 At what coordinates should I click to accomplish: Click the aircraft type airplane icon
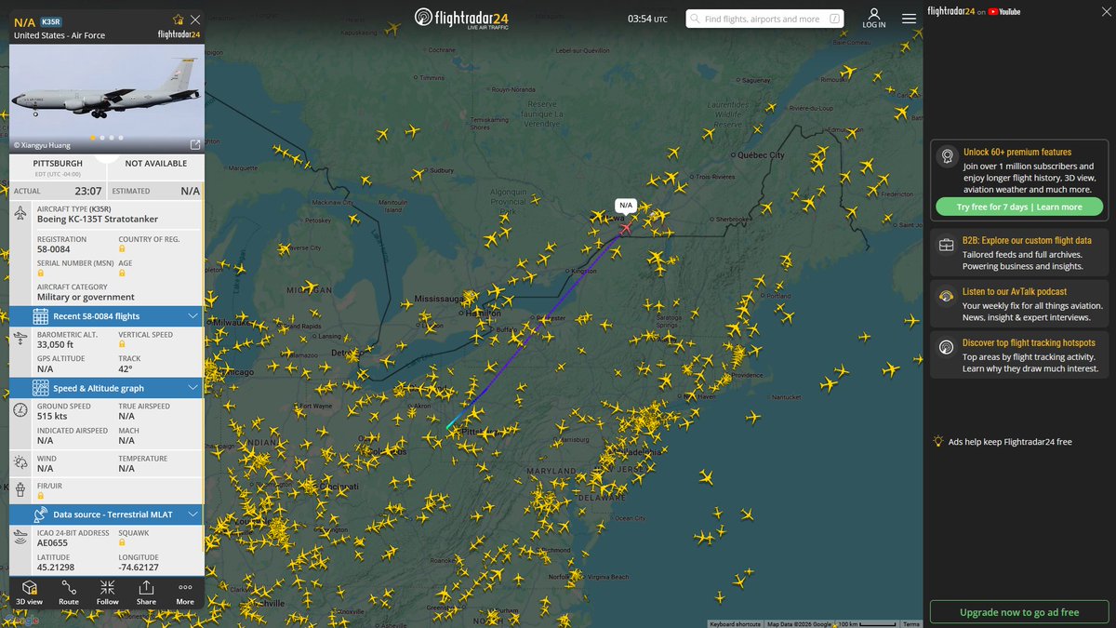(x=20, y=213)
